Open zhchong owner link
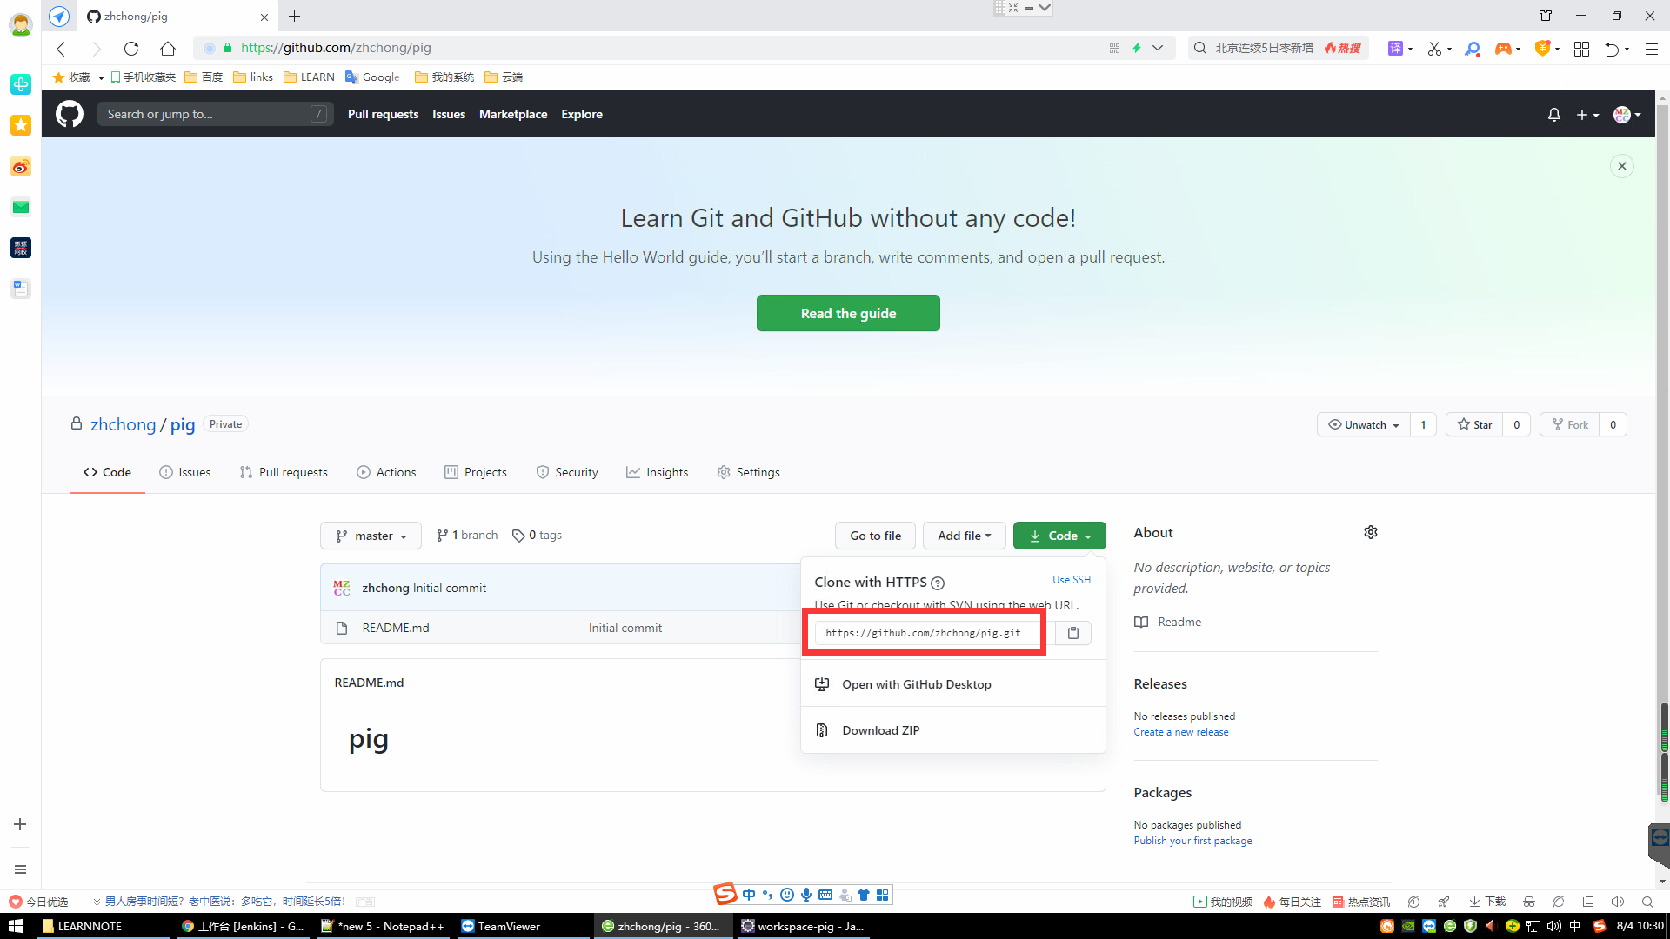The height and width of the screenshot is (939, 1670). [123, 424]
